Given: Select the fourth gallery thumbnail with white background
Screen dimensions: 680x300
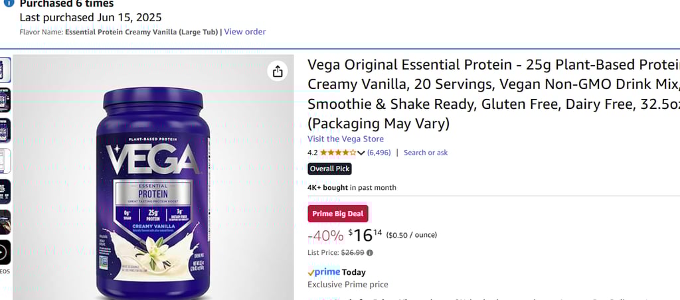Looking at the screenshot, I should coord(5,161).
